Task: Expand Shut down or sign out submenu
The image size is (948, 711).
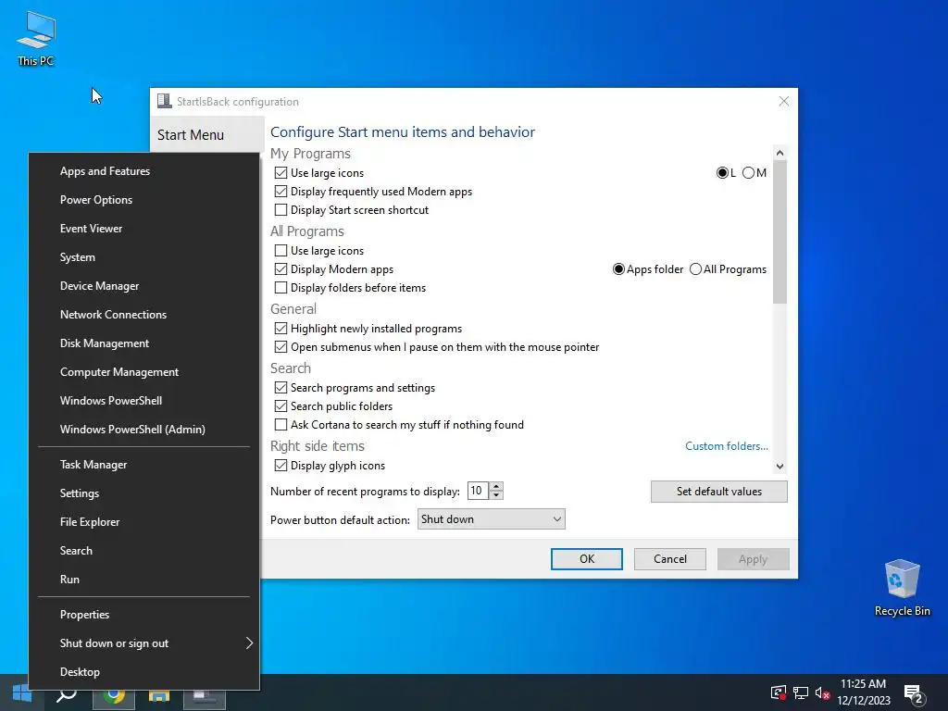Action: [x=145, y=643]
